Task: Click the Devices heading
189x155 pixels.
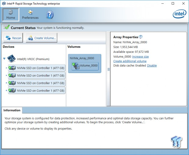Action: pos(9,47)
